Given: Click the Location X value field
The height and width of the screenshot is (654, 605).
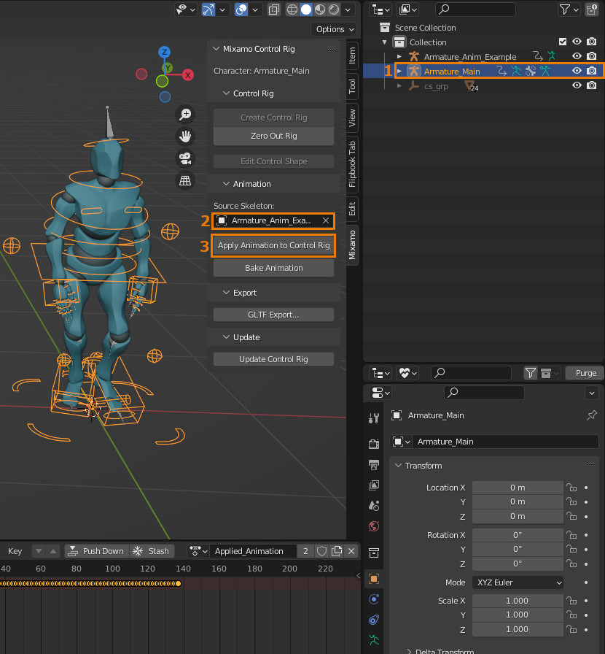Looking at the screenshot, I should (518, 487).
